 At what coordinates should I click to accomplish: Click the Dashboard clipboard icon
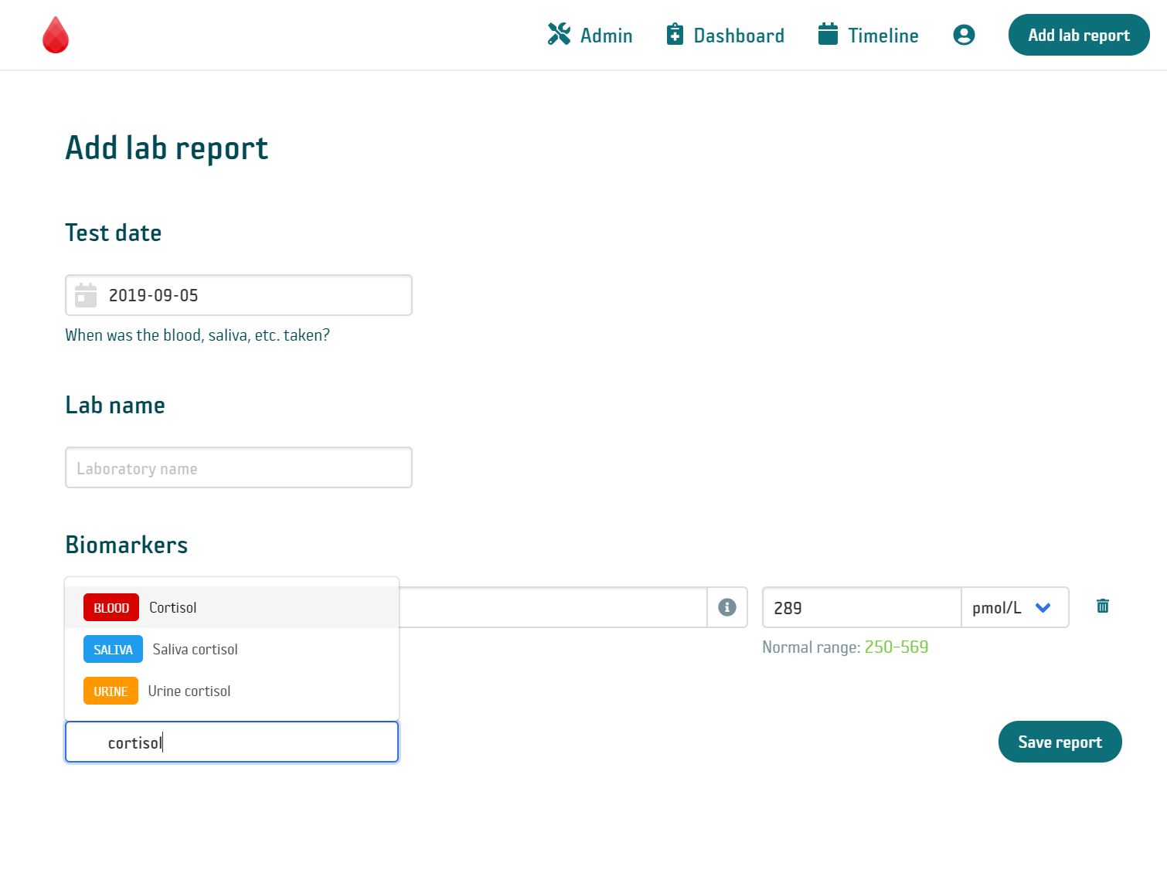(x=675, y=35)
